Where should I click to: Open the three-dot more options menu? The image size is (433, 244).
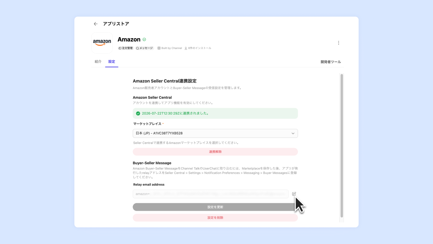[x=338, y=43]
